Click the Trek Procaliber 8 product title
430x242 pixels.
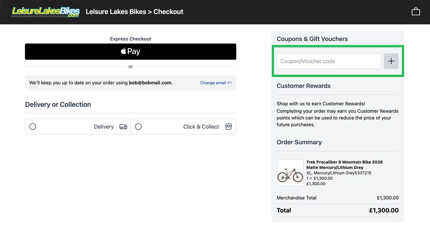click(x=344, y=165)
